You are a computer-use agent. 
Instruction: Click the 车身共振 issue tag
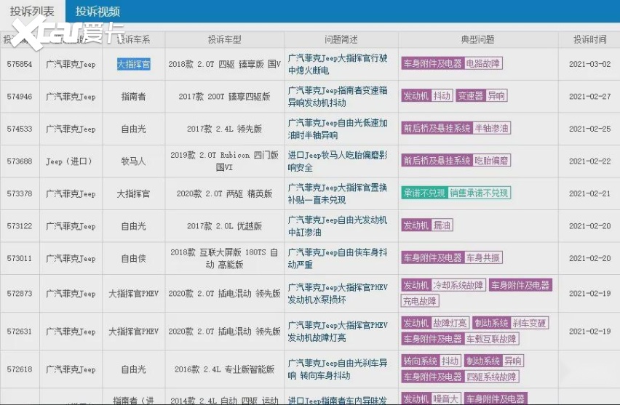point(483,257)
